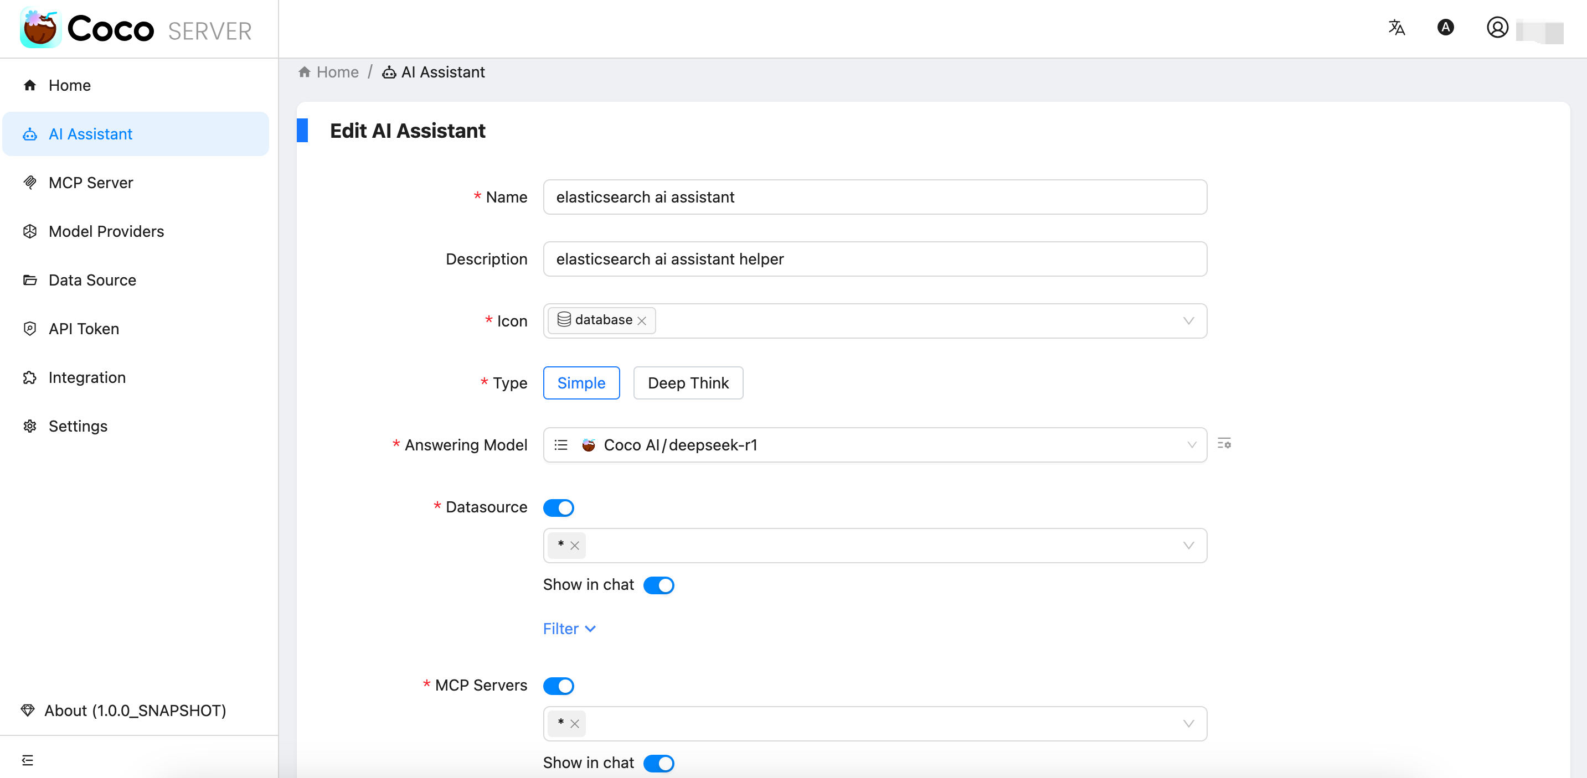
Task: Click the blurred username next to avatar
Action: point(1539,31)
